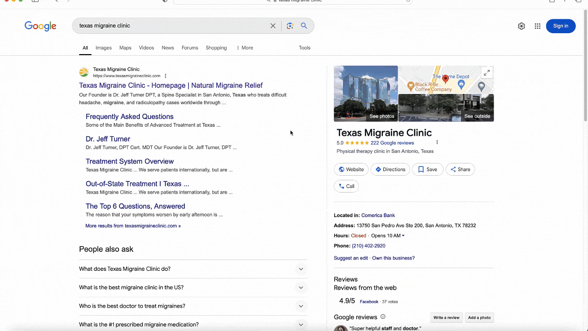Click the Texas Migraine Clinic site favicon

tap(84, 72)
